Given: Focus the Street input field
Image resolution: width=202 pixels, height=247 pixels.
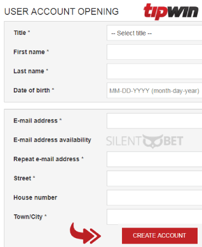Looking at the screenshot, I should (x=155, y=178).
